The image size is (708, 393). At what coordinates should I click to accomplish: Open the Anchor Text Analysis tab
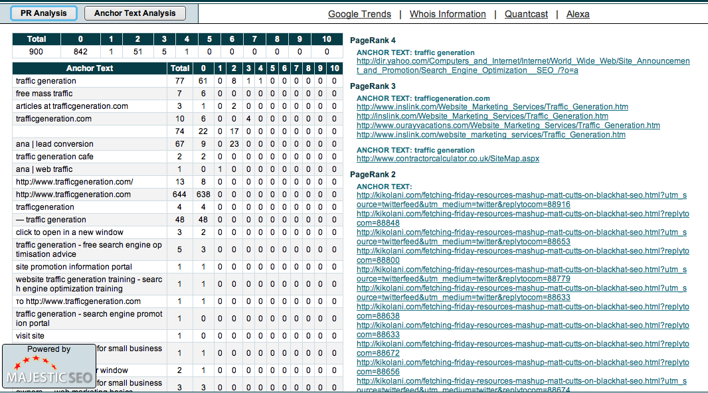tap(135, 13)
